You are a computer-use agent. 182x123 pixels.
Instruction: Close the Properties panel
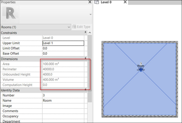tap(89, 2)
